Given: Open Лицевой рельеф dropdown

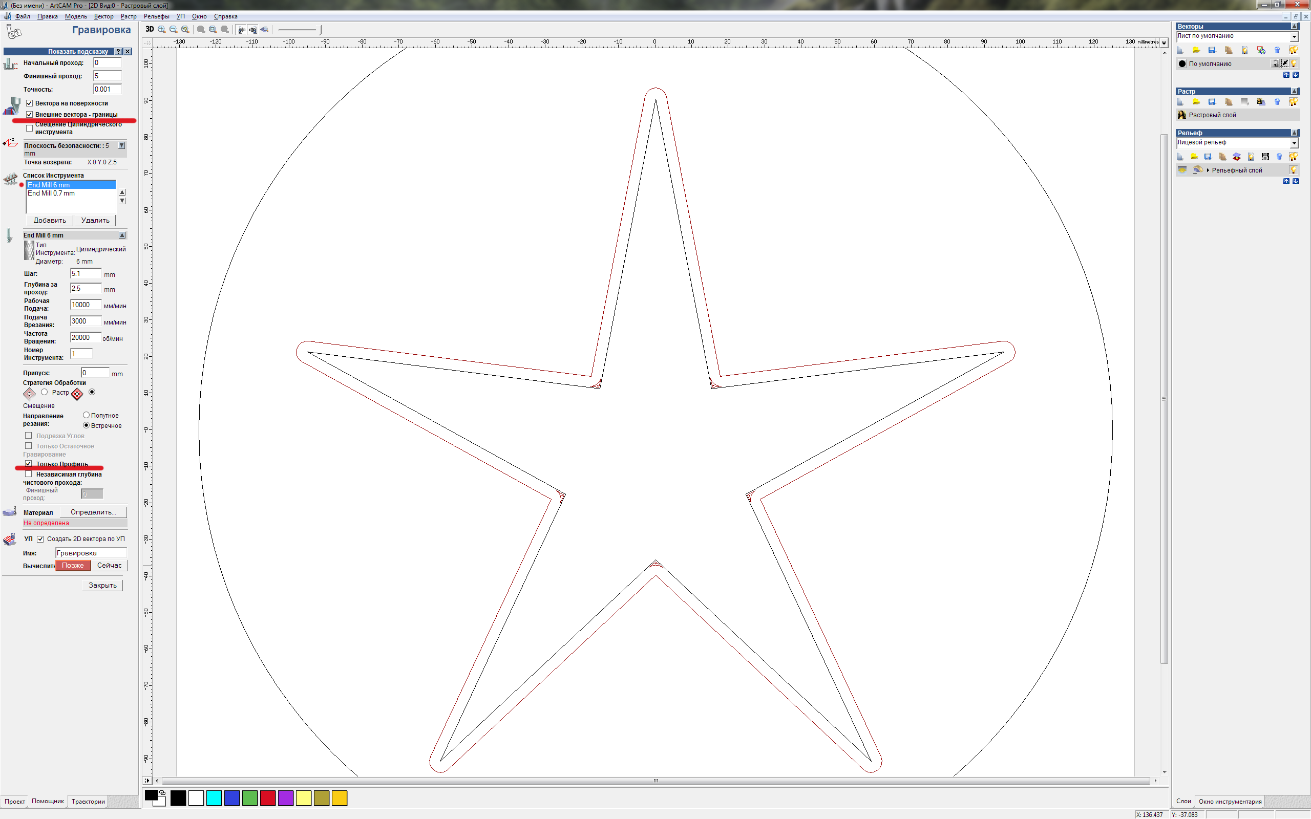Looking at the screenshot, I should coord(1294,143).
